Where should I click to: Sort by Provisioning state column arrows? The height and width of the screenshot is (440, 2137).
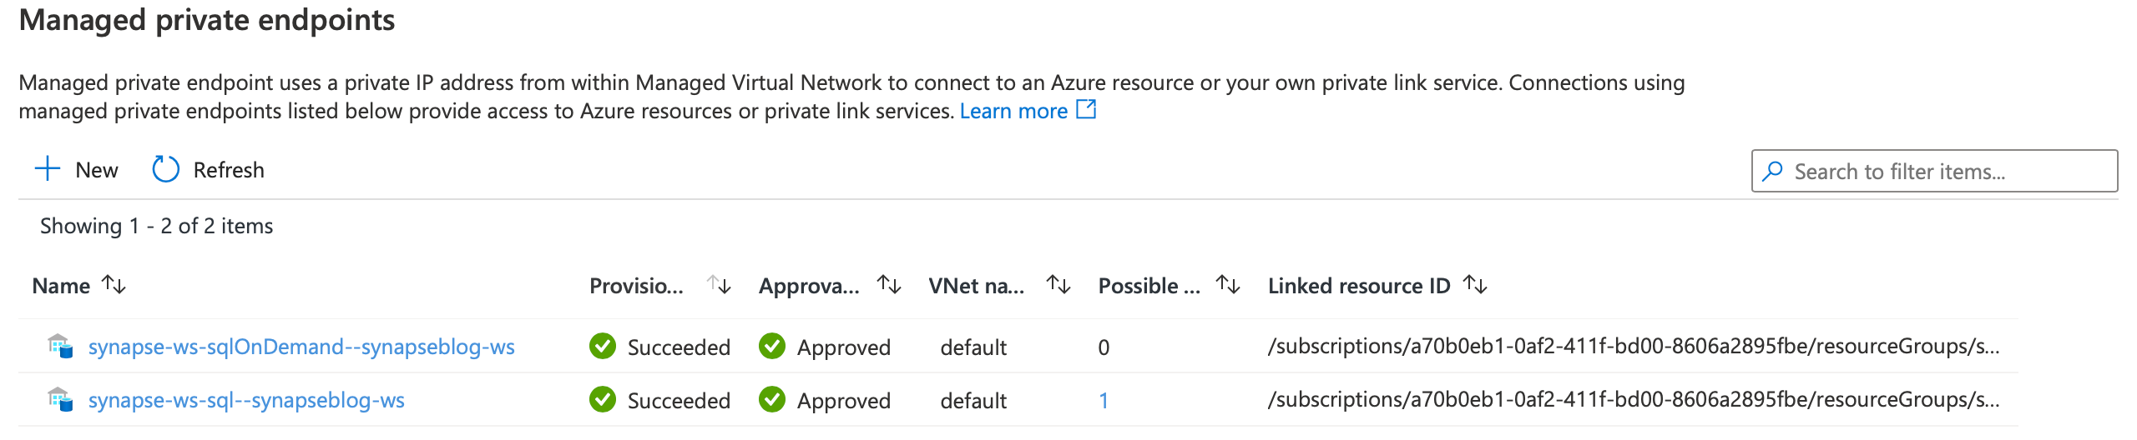[719, 285]
